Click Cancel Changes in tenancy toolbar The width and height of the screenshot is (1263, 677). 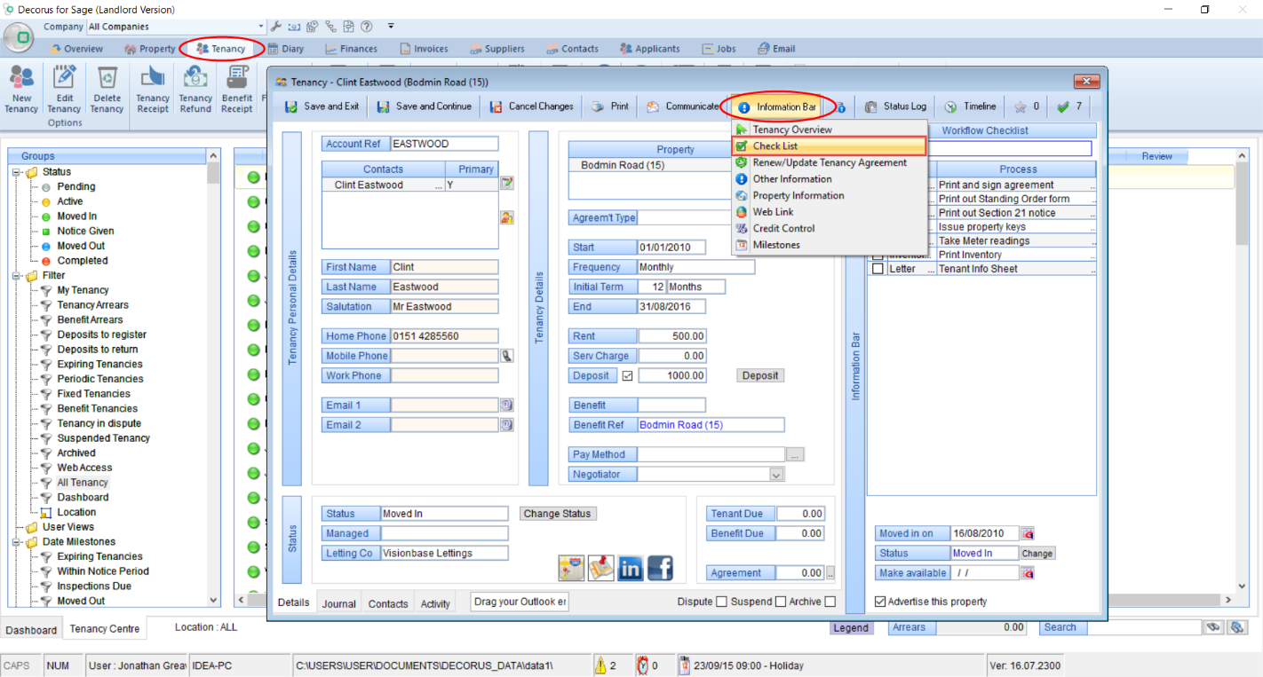[x=531, y=106]
